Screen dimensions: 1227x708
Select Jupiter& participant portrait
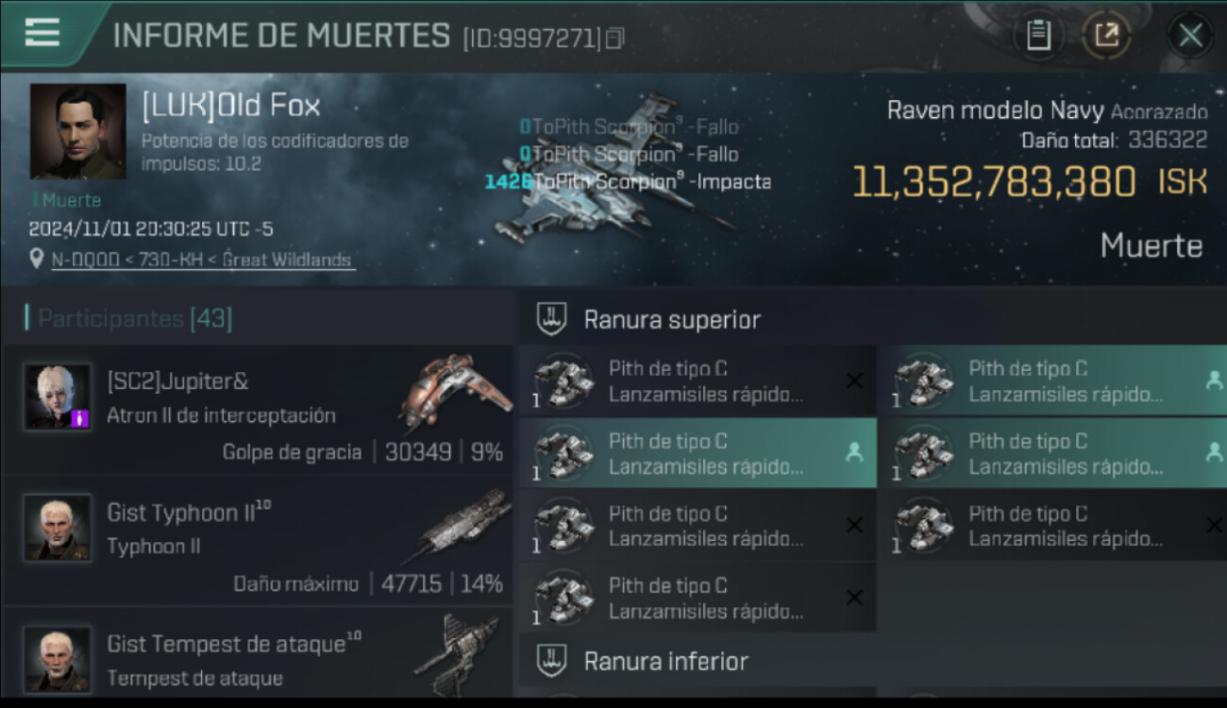point(58,396)
